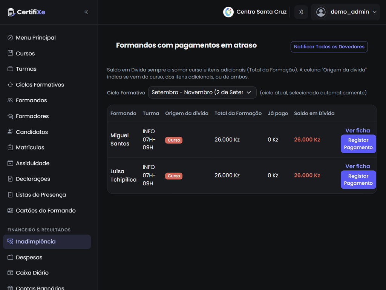Click the Cartões do Formando card icon
Image resolution: width=386 pixels, height=290 pixels.
(10, 211)
